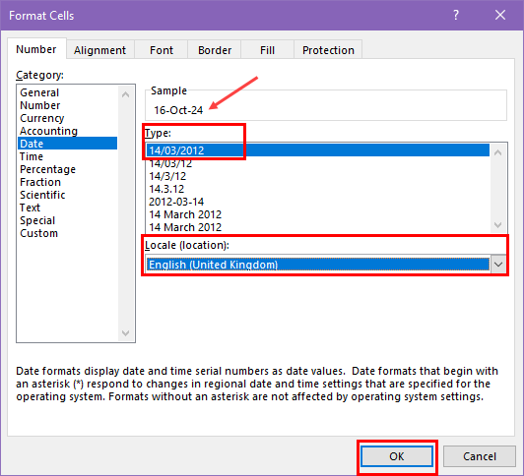Viewport: 524px width, 476px height.
Task: Choose Custom category
Action: [x=68, y=233]
